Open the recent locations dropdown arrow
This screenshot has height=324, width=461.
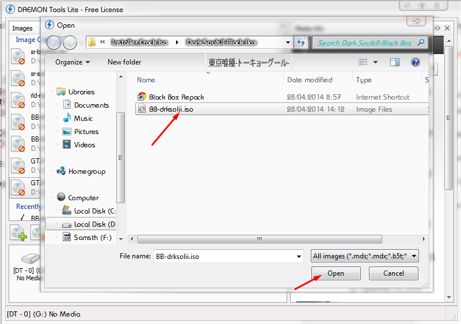[81, 43]
